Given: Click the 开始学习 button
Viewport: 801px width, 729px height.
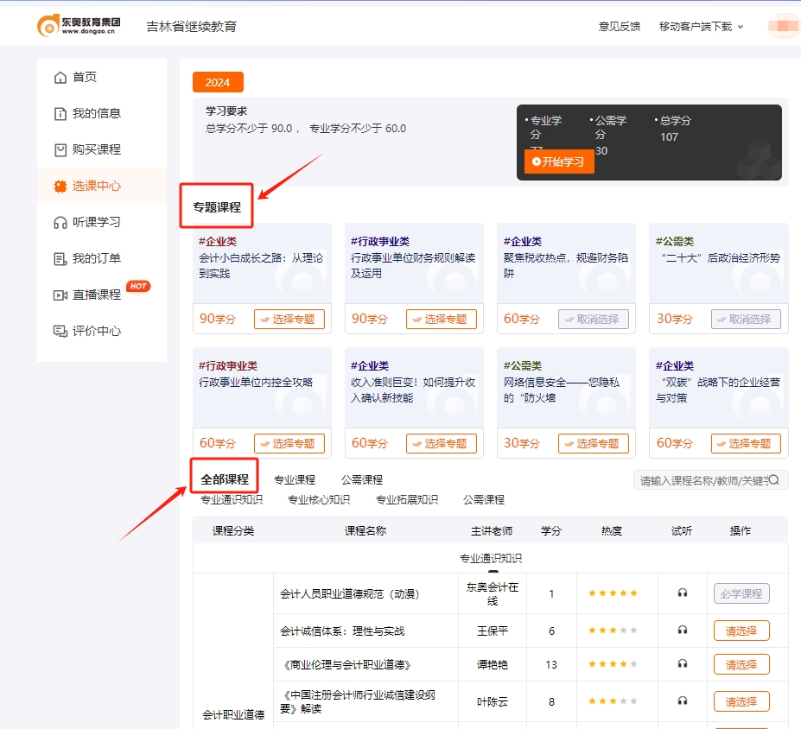Looking at the screenshot, I should tap(557, 161).
